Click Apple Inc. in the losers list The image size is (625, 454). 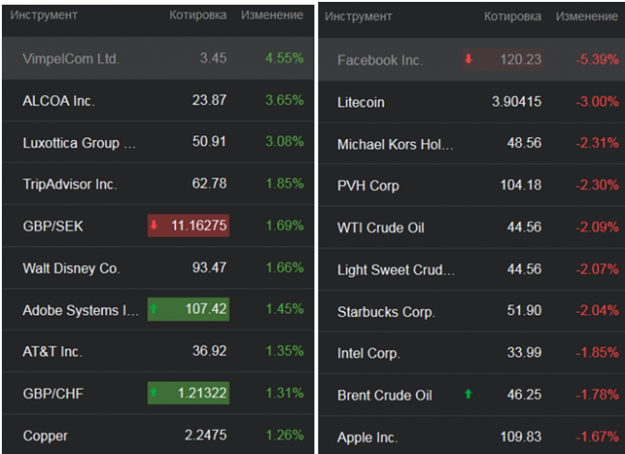(367, 438)
